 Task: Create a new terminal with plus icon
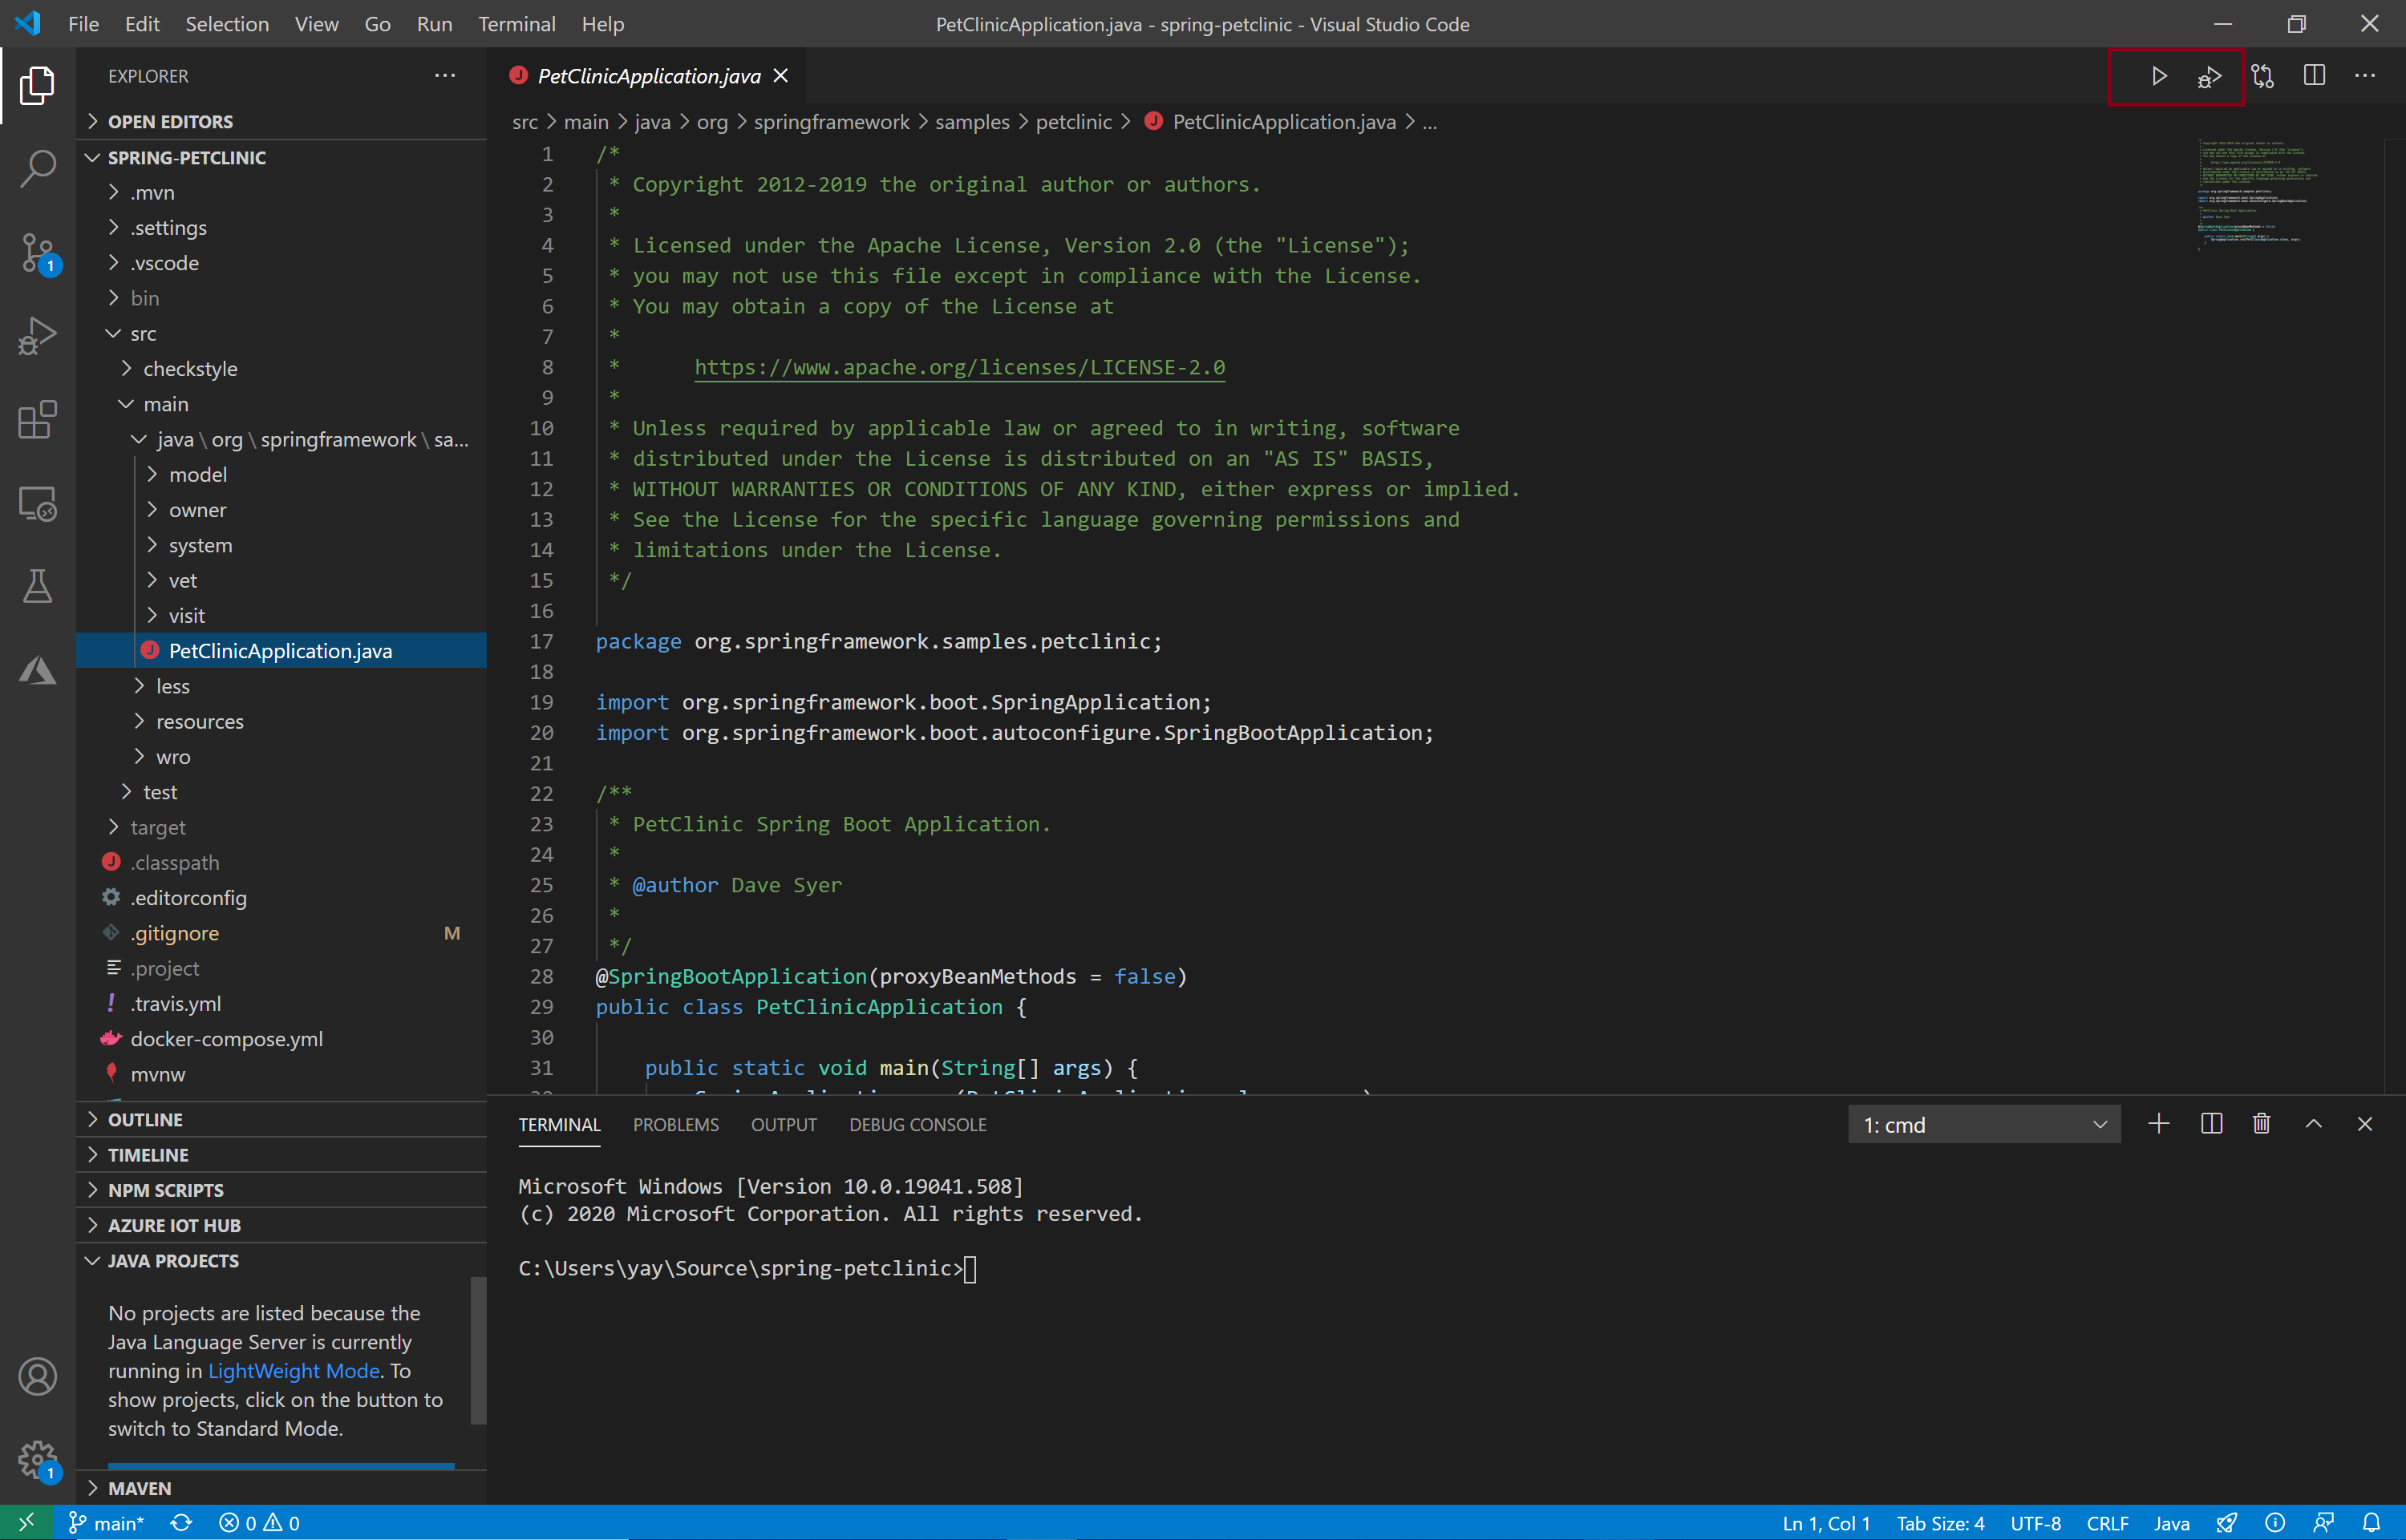click(x=2159, y=1124)
